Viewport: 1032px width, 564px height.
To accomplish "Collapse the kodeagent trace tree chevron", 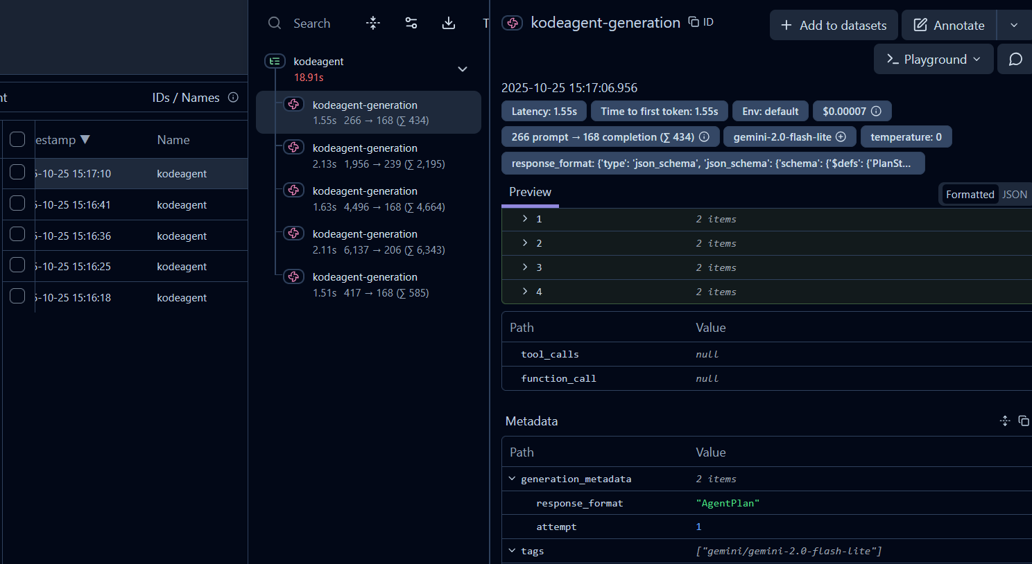I will (463, 69).
